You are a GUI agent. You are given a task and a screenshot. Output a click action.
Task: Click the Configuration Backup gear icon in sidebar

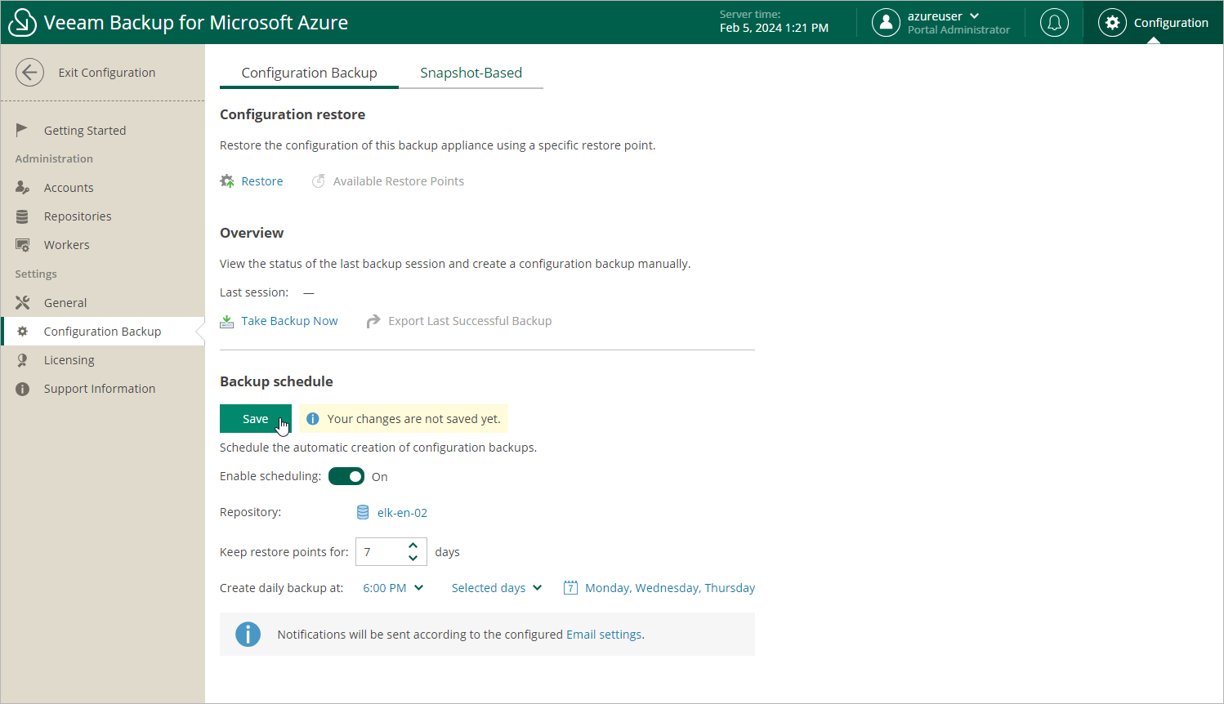22,332
